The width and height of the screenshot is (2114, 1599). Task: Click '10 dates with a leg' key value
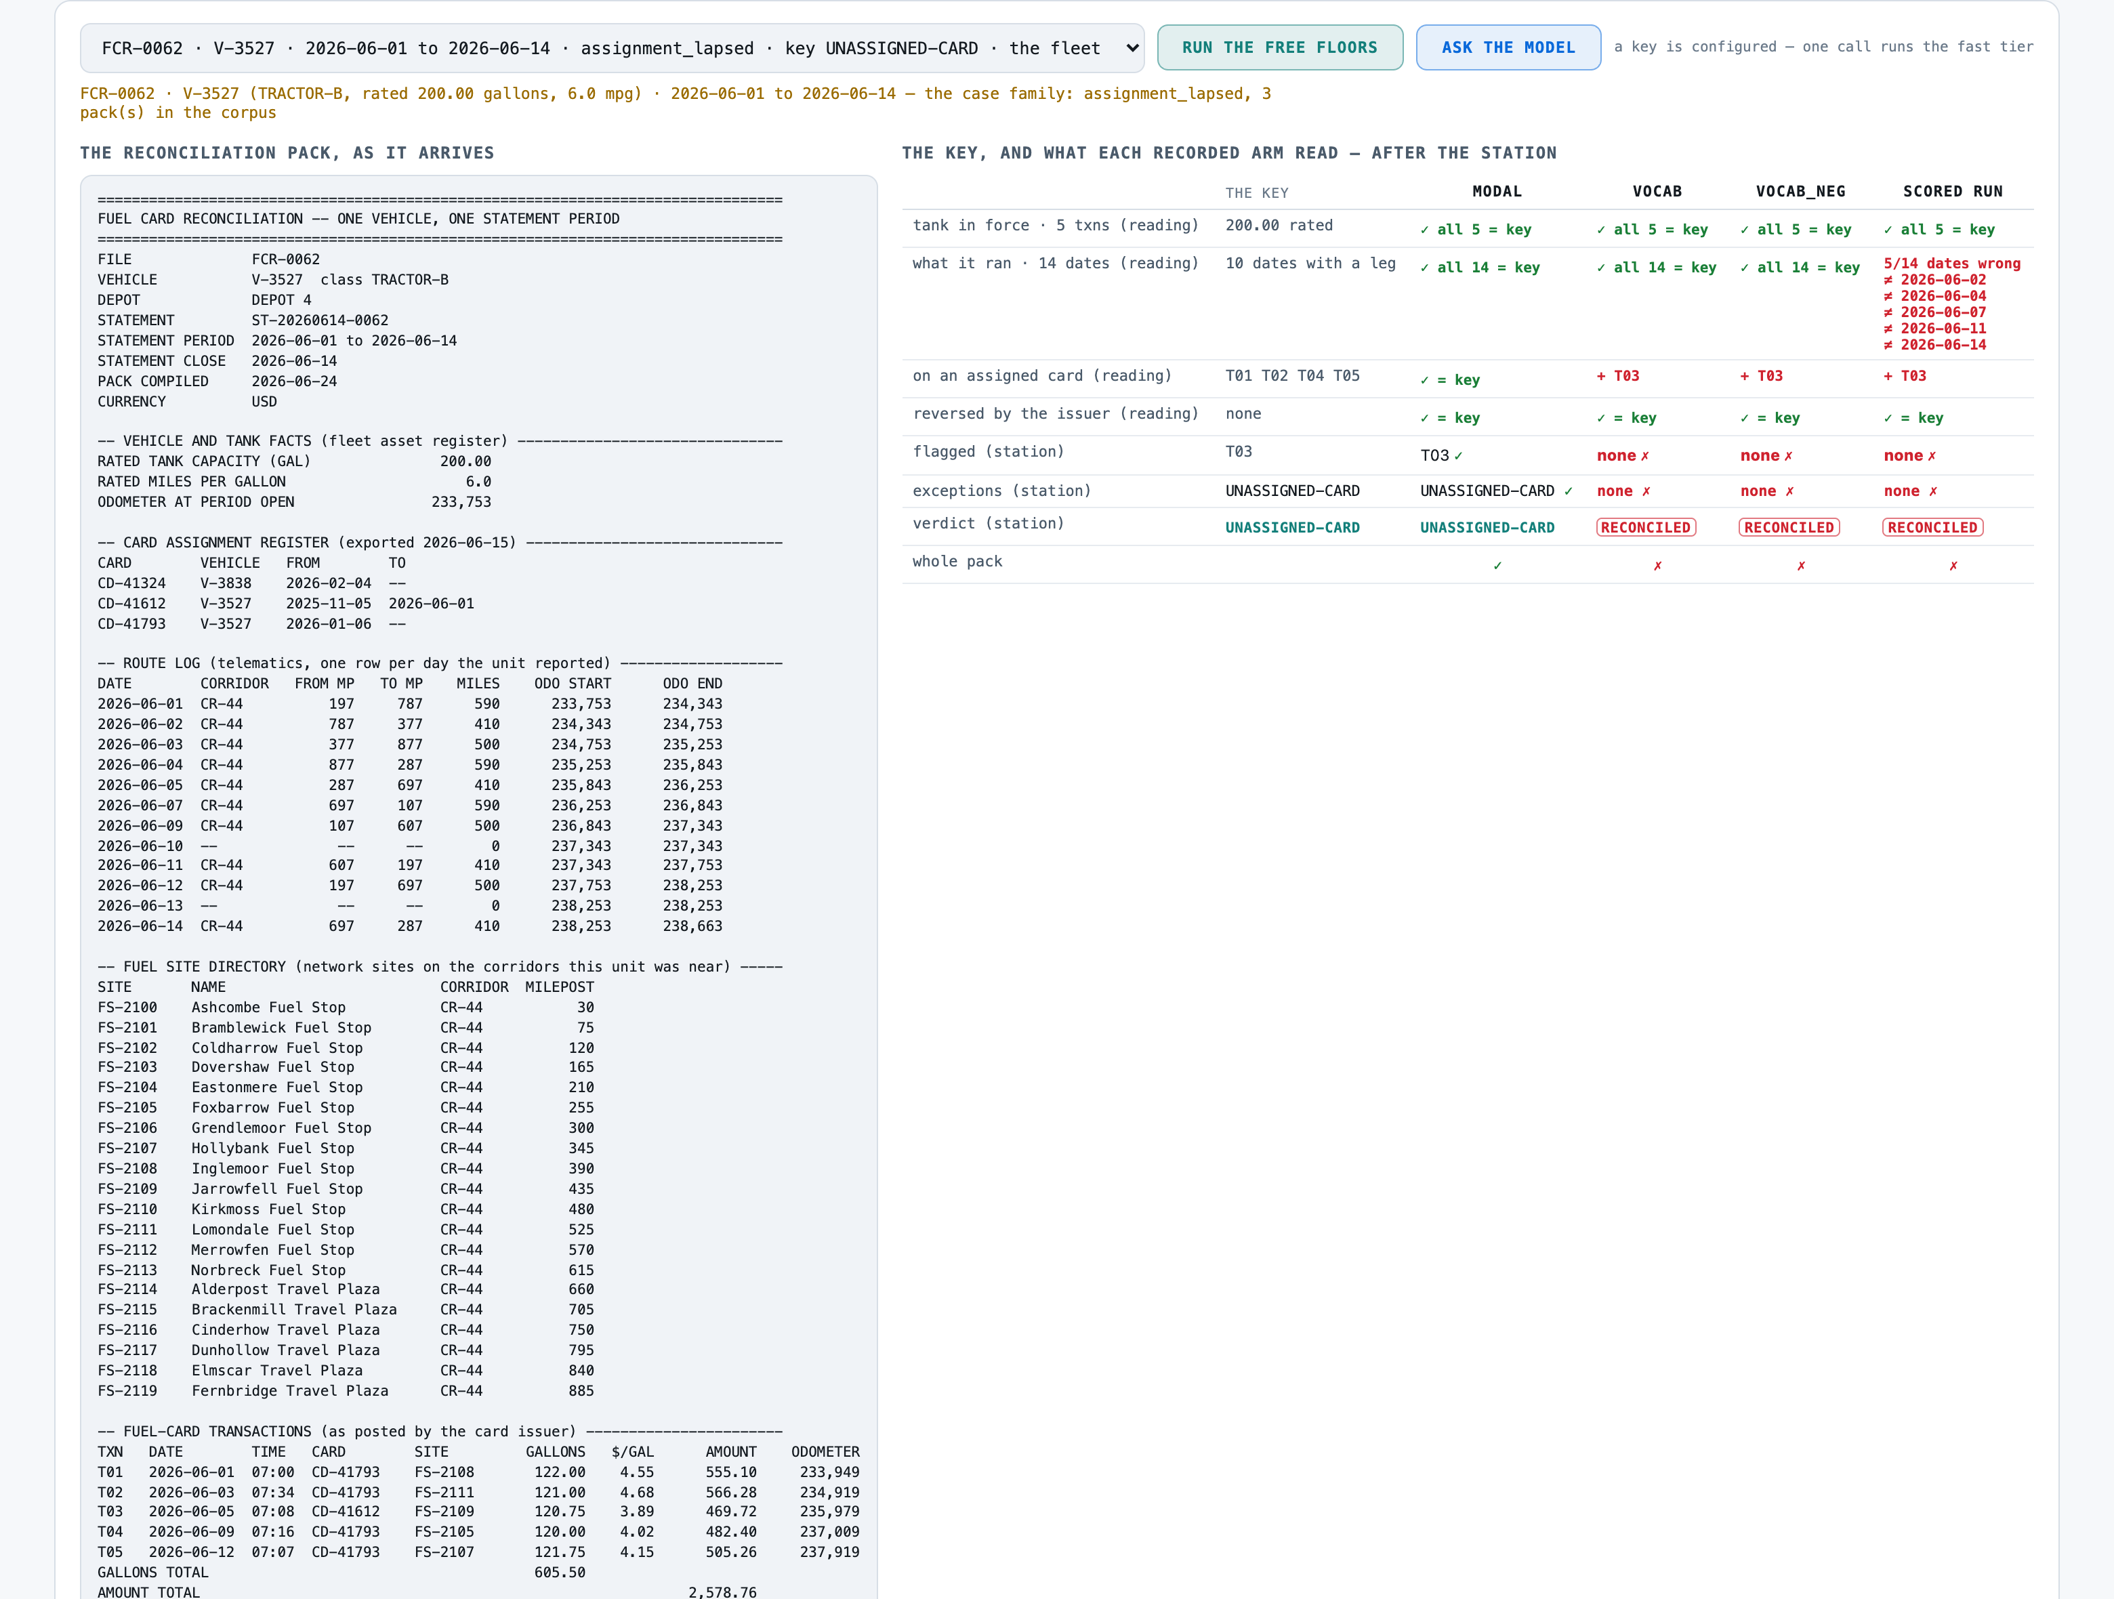1310,264
